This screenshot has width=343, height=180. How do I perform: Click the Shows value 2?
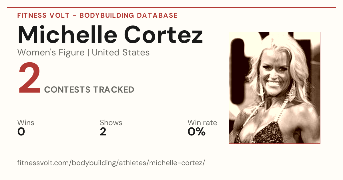103,132
